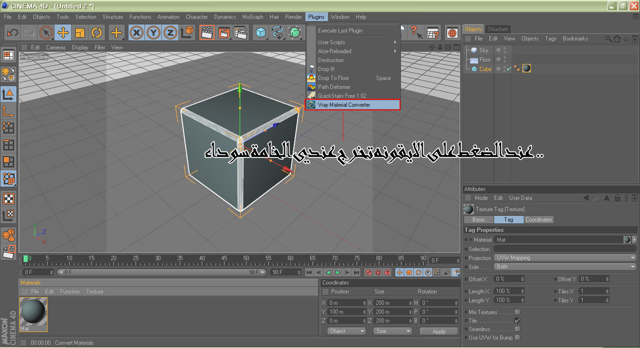Switch the coordinate system icon

[187, 32]
